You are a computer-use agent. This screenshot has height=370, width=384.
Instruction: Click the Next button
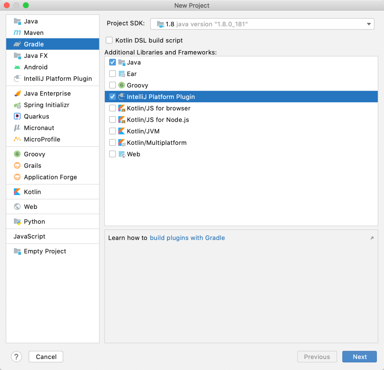(359, 357)
